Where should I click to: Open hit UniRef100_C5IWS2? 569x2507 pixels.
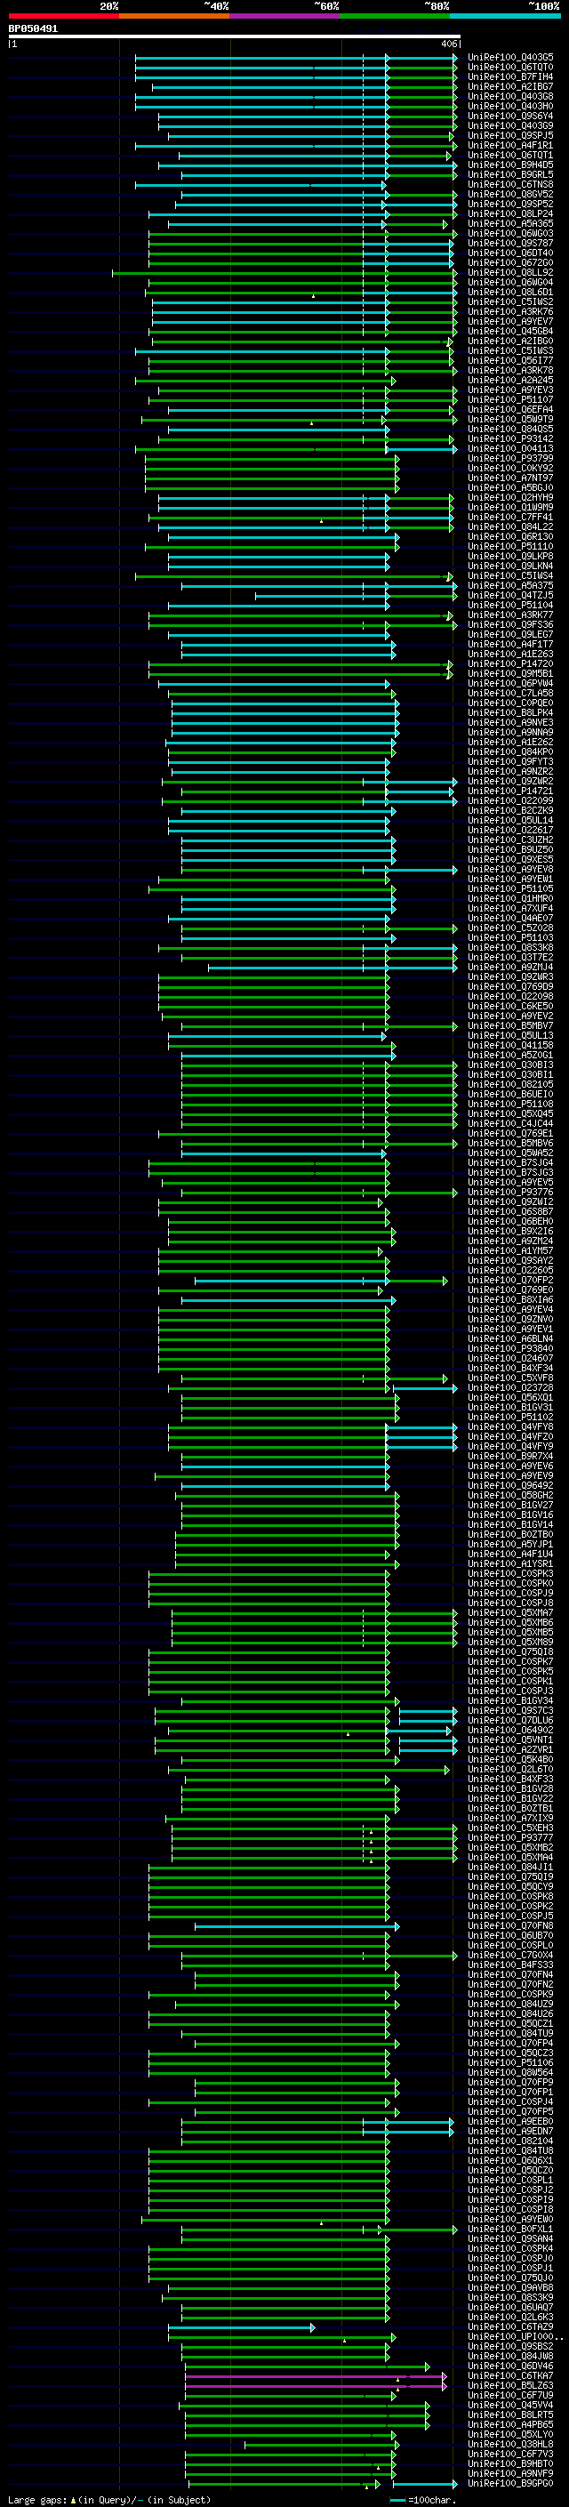pos(510,301)
